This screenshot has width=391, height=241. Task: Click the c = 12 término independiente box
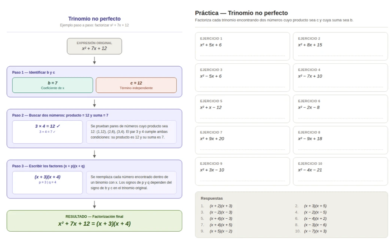pyautogui.click(x=136, y=85)
